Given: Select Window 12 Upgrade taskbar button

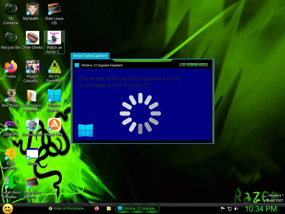Looking at the screenshot, I should click(137, 208).
